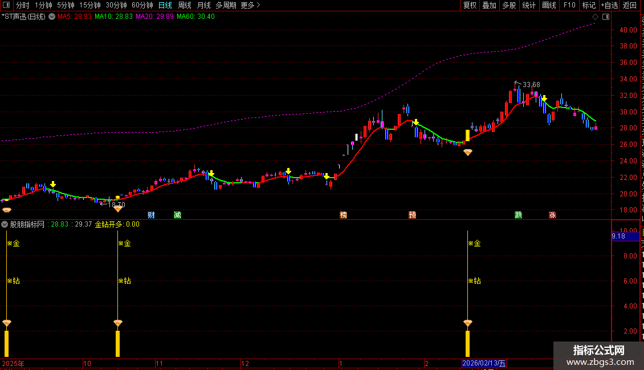
Task: Click the gold diamond signal below February candle
Action: (468, 152)
